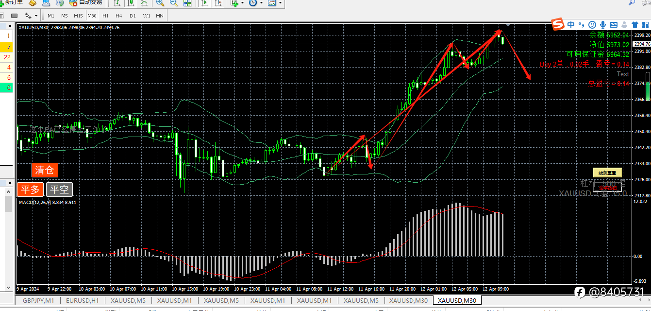
Task: Switch chart to candlestick style
Action: click(x=131, y=3)
